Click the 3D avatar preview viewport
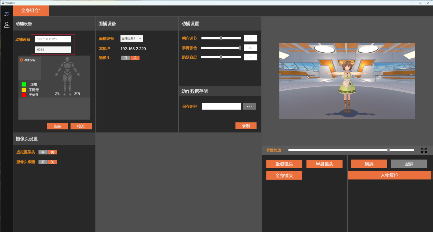 pyautogui.click(x=347, y=81)
